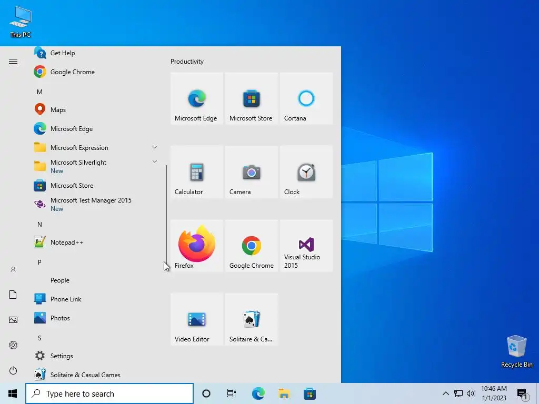Open Pictures from the Start sidebar
The height and width of the screenshot is (404, 539).
pos(13,320)
